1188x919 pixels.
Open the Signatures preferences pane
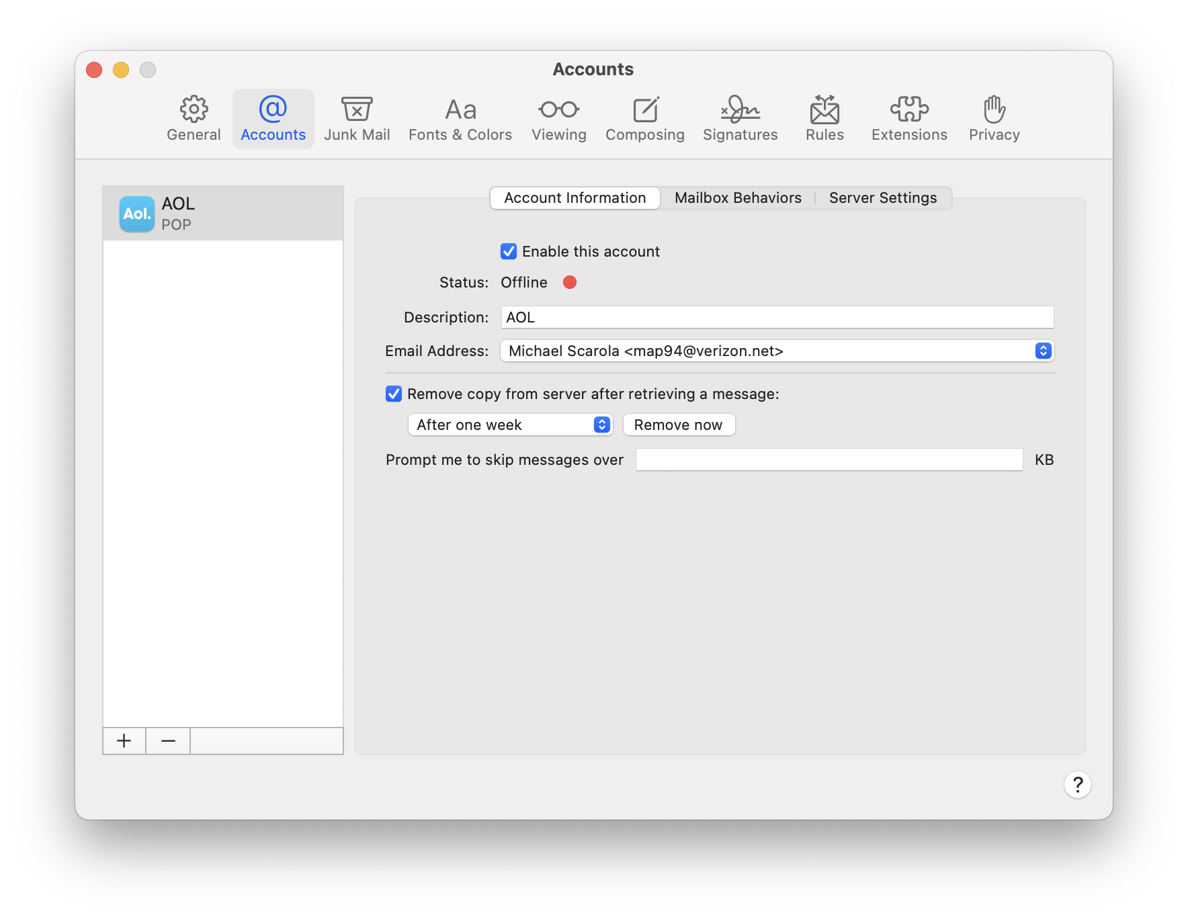tap(740, 119)
